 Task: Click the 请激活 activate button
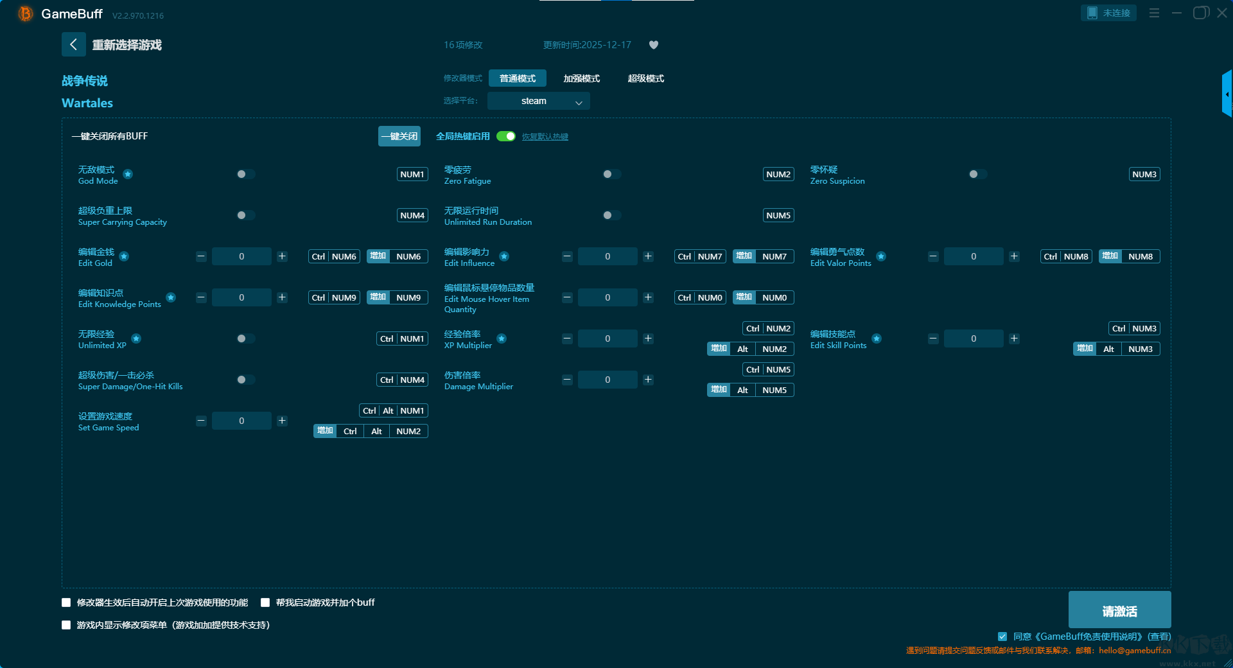tap(1120, 610)
